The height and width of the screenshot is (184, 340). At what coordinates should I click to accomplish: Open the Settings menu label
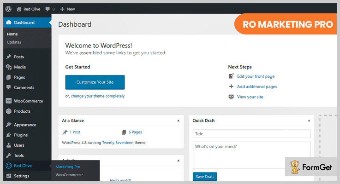22,176
